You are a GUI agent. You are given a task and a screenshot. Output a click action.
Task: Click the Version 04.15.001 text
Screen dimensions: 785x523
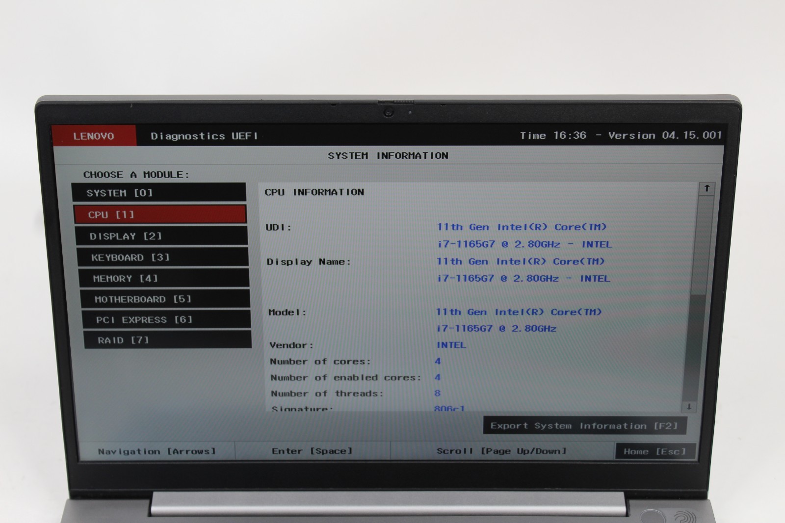point(665,135)
